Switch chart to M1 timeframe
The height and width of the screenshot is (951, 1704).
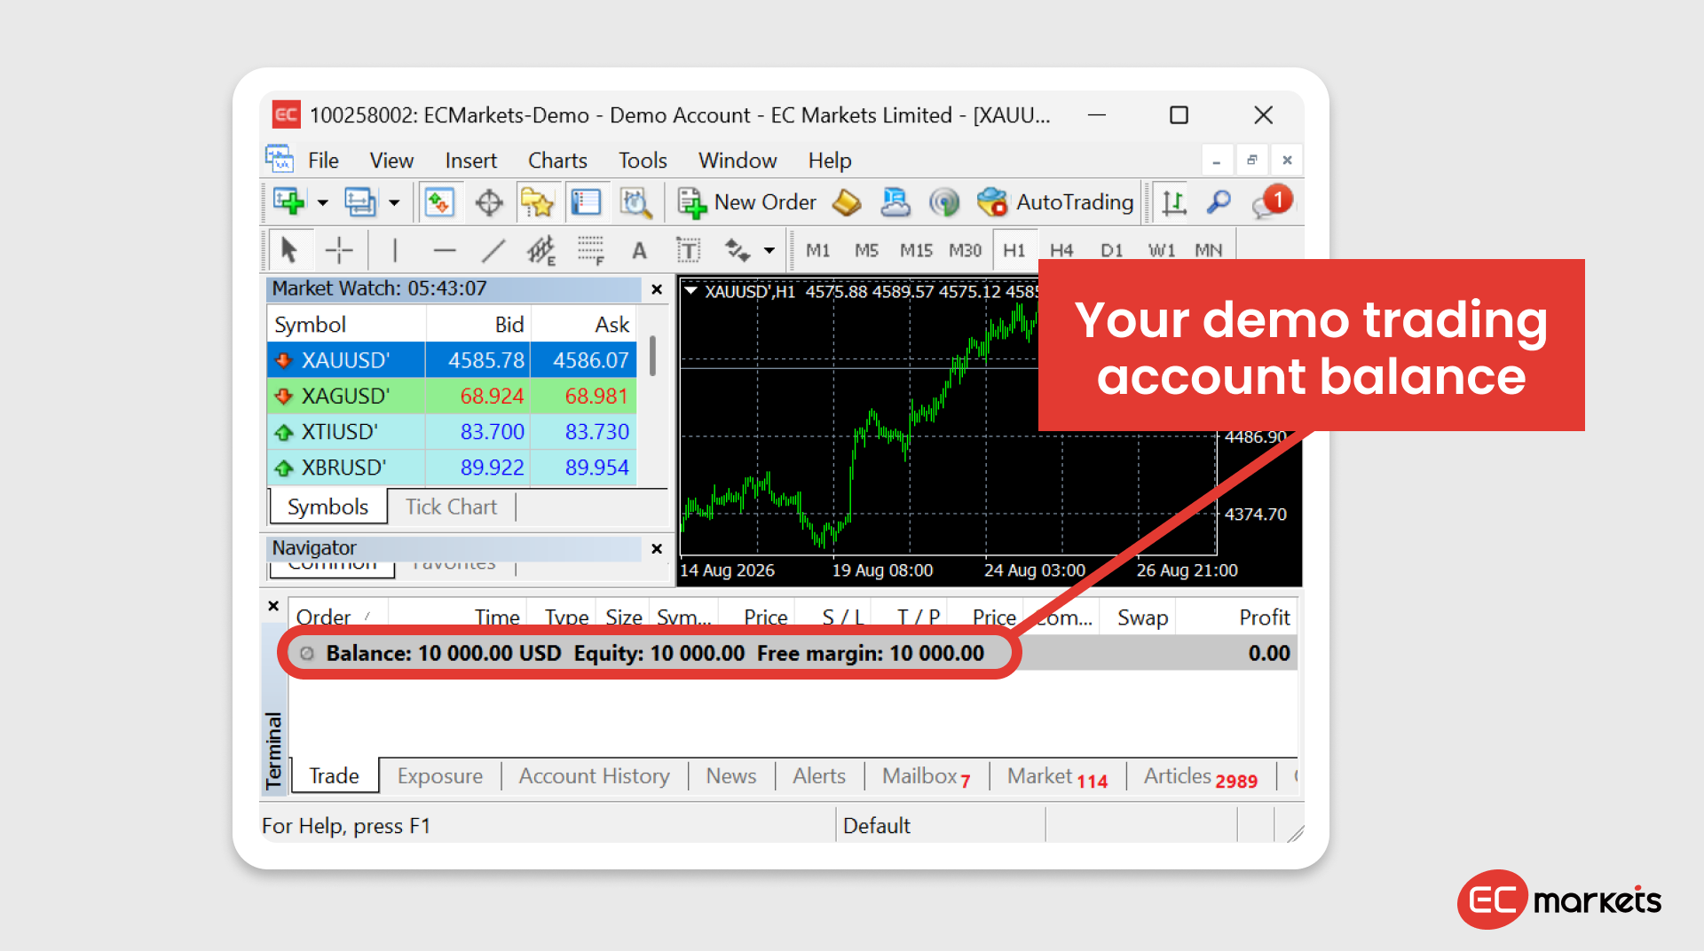point(818,250)
